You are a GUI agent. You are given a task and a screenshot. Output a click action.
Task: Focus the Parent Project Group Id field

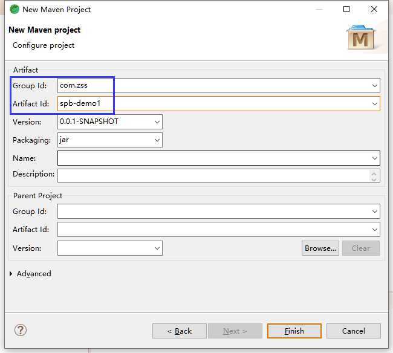tap(218, 211)
